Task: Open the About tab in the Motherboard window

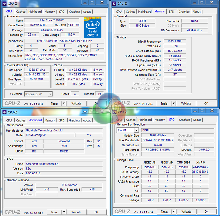Action: [87, 120]
